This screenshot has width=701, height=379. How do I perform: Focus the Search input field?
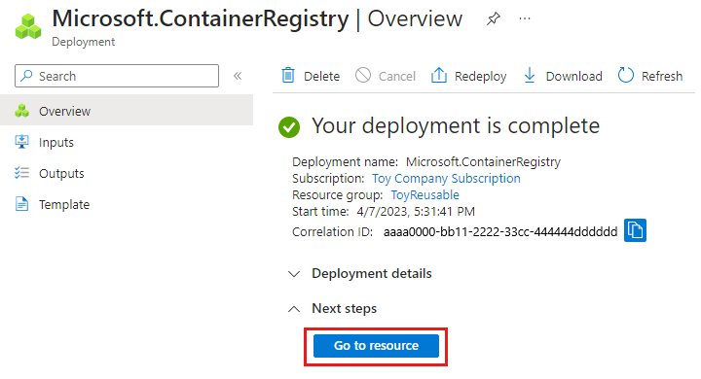pos(117,76)
